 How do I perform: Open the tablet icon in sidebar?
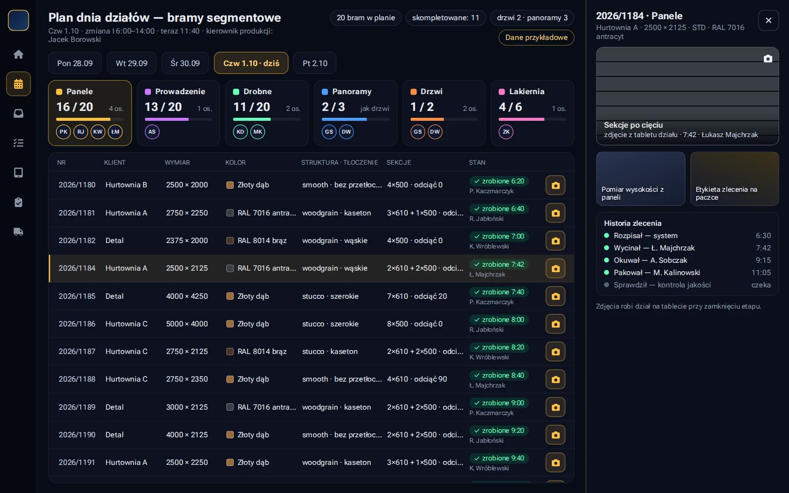click(x=18, y=173)
